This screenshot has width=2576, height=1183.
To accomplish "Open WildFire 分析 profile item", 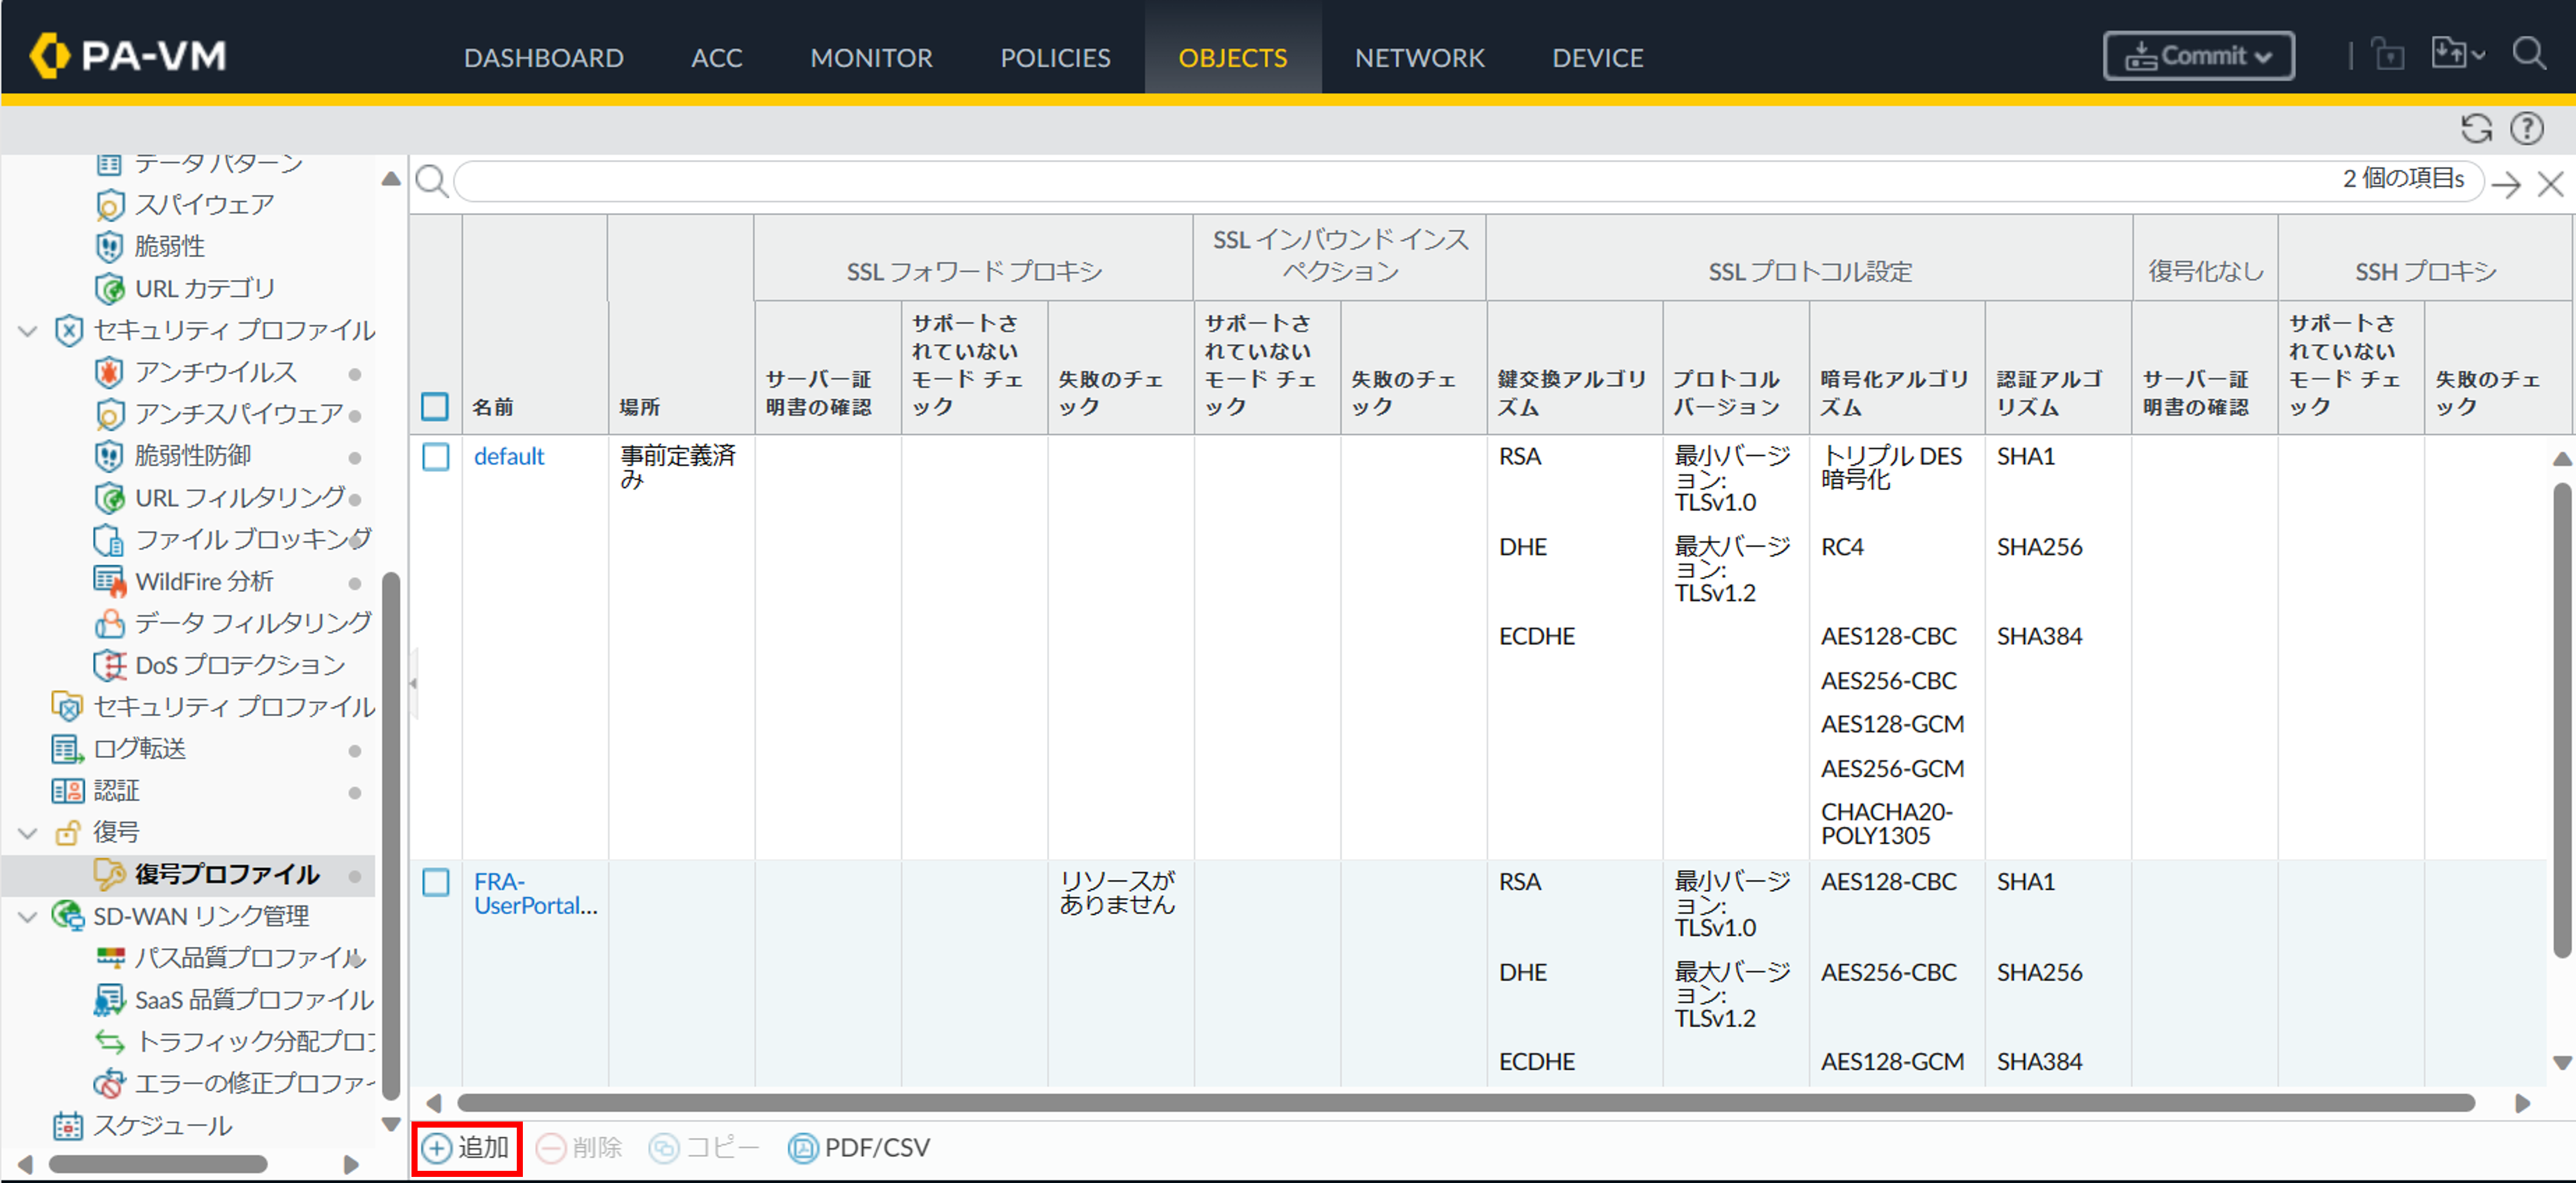I will [203, 581].
